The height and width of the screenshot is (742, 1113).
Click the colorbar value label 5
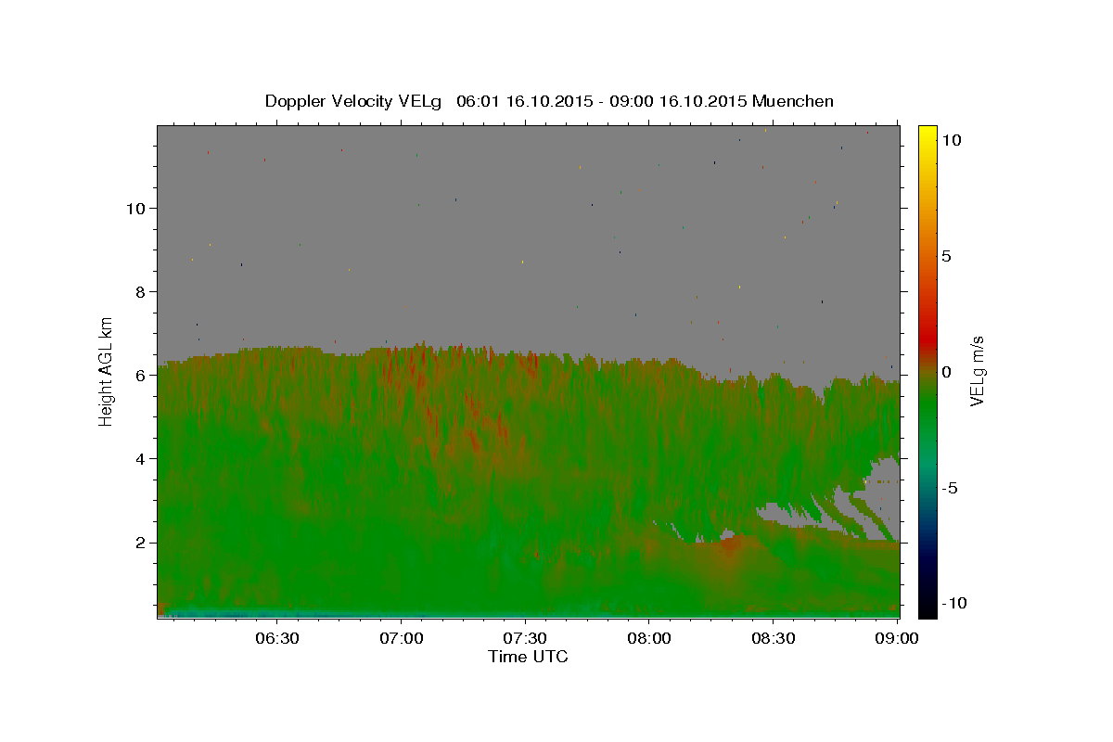click(x=948, y=256)
